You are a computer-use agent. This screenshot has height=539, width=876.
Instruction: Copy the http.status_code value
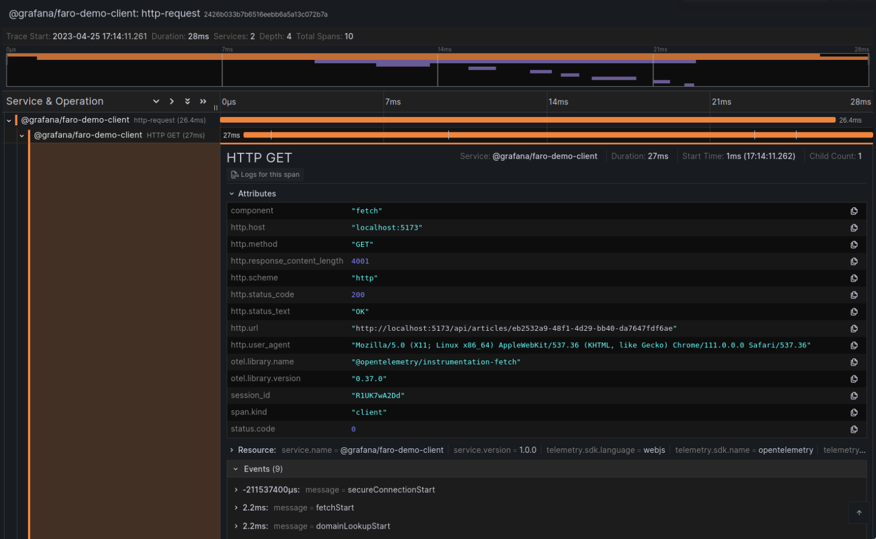[854, 295]
